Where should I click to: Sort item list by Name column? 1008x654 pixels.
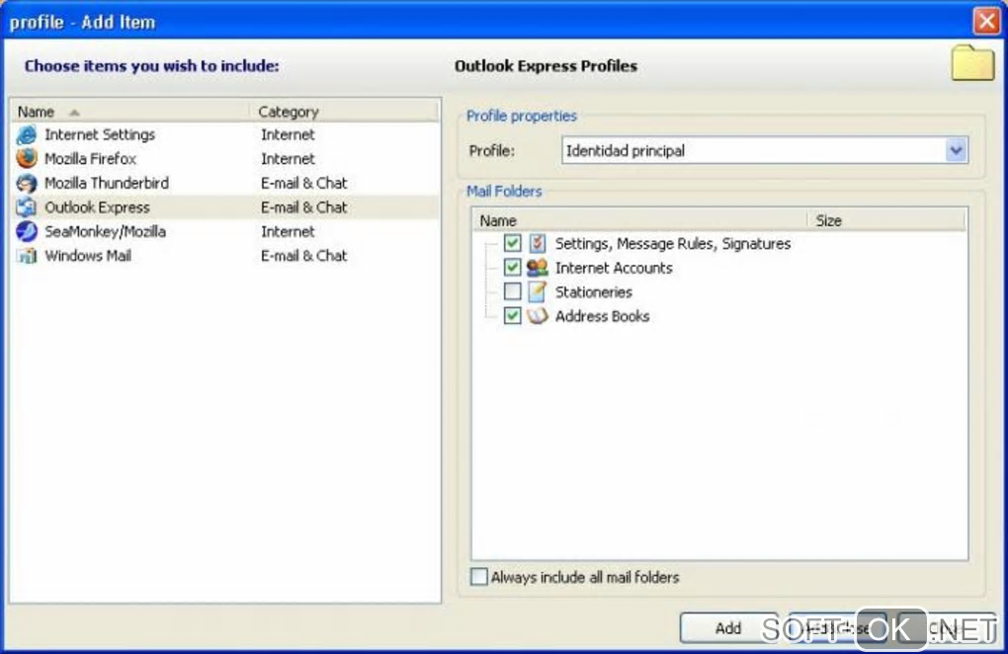click(130, 112)
